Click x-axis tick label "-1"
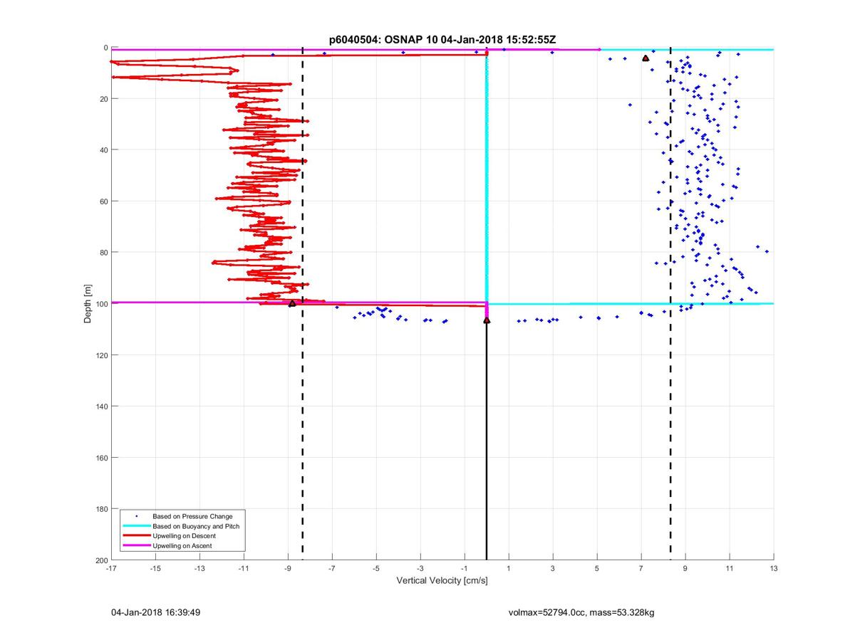Screen dimensions: 855x630 [465, 569]
